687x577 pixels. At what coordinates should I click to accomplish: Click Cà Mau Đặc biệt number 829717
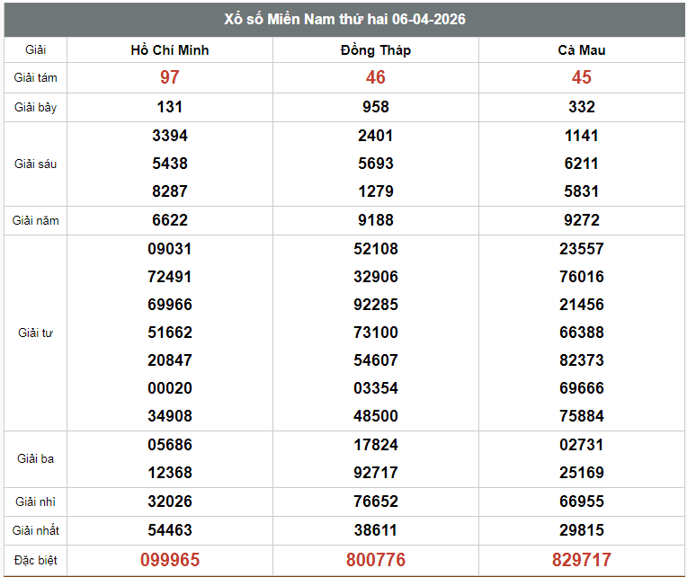(582, 560)
